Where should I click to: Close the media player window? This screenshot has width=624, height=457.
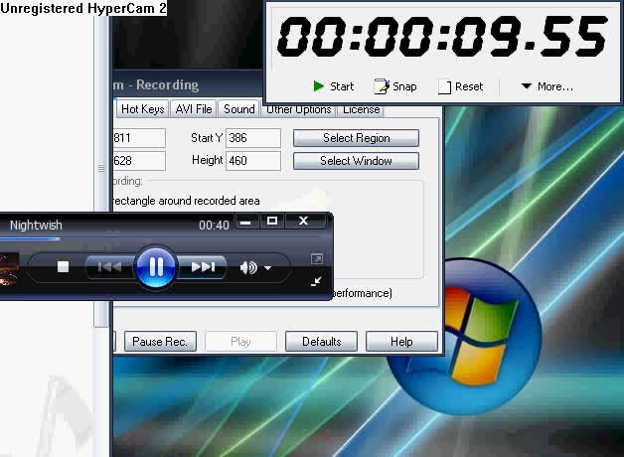[x=304, y=221]
